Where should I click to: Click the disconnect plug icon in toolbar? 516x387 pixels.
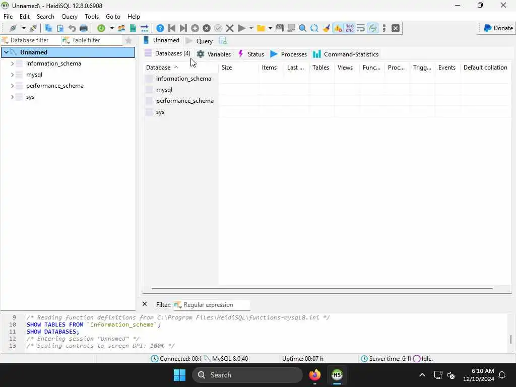click(33, 28)
